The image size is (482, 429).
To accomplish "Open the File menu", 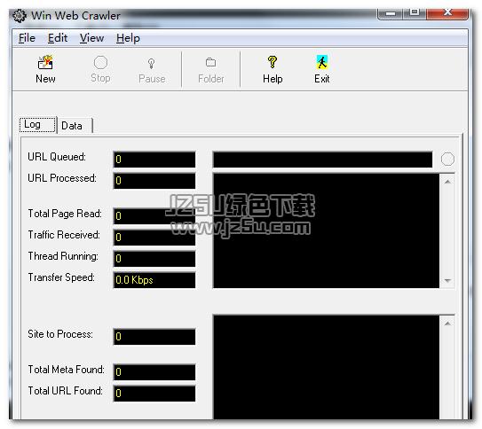I will (27, 38).
